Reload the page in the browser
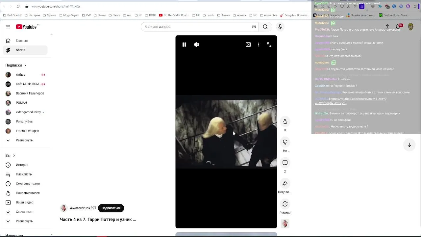This screenshot has width=421, height=237. (x=18, y=6)
